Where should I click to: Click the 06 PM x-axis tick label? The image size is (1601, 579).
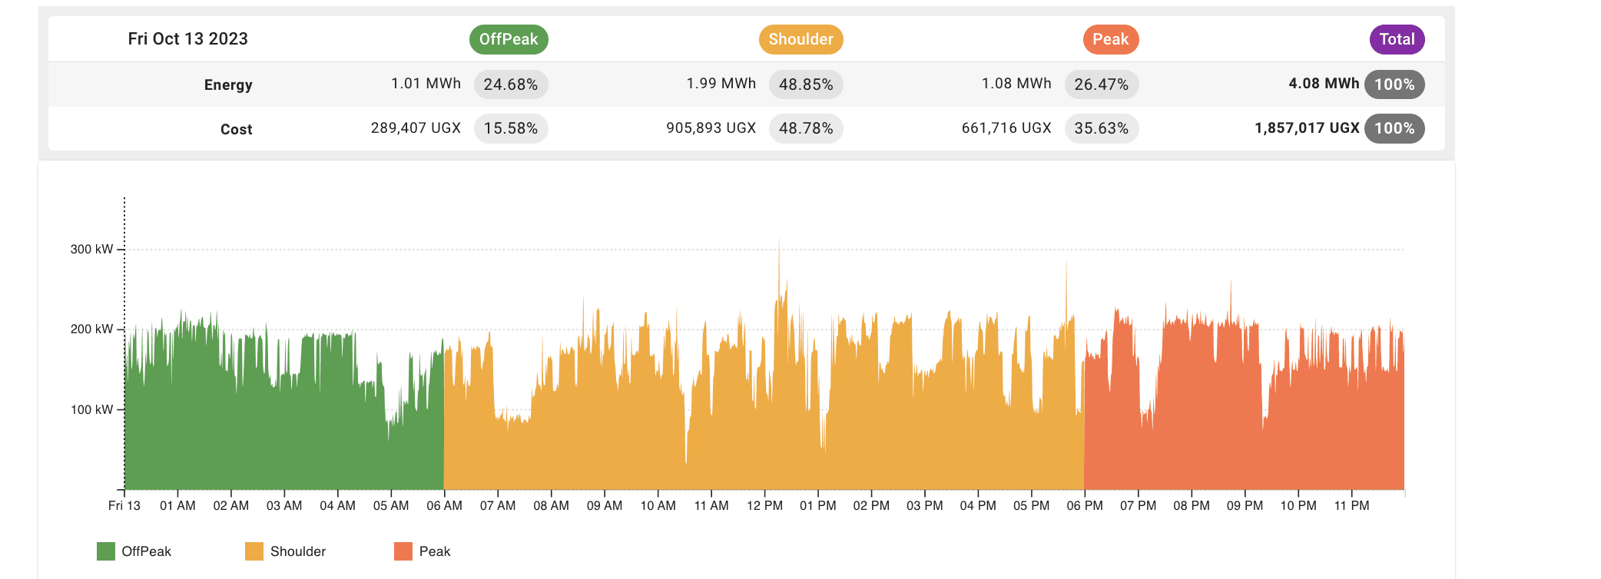pyautogui.click(x=1085, y=506)
